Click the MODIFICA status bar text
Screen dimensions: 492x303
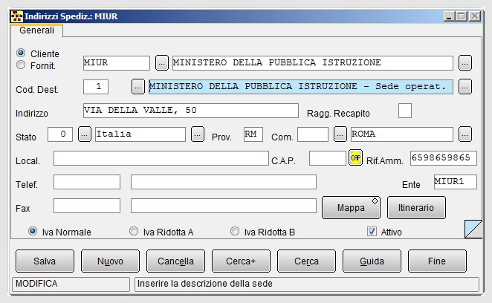tap(36, 284)
